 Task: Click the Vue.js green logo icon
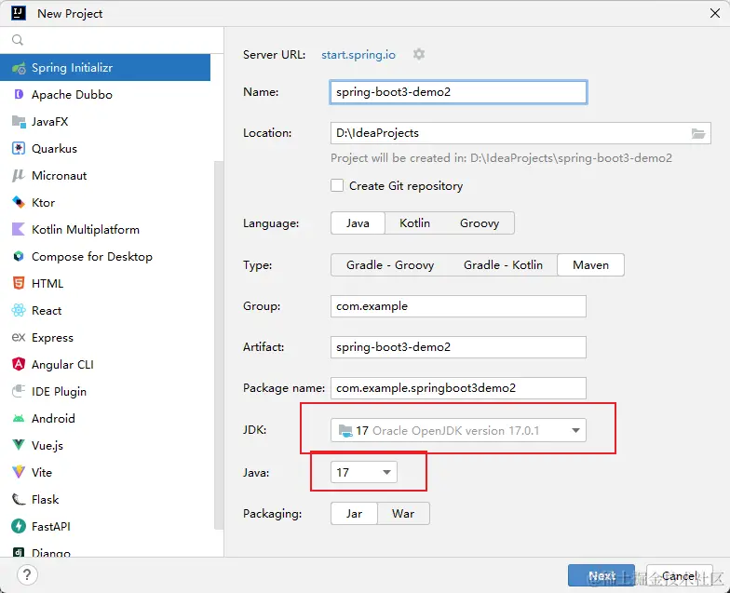point(19,445)
